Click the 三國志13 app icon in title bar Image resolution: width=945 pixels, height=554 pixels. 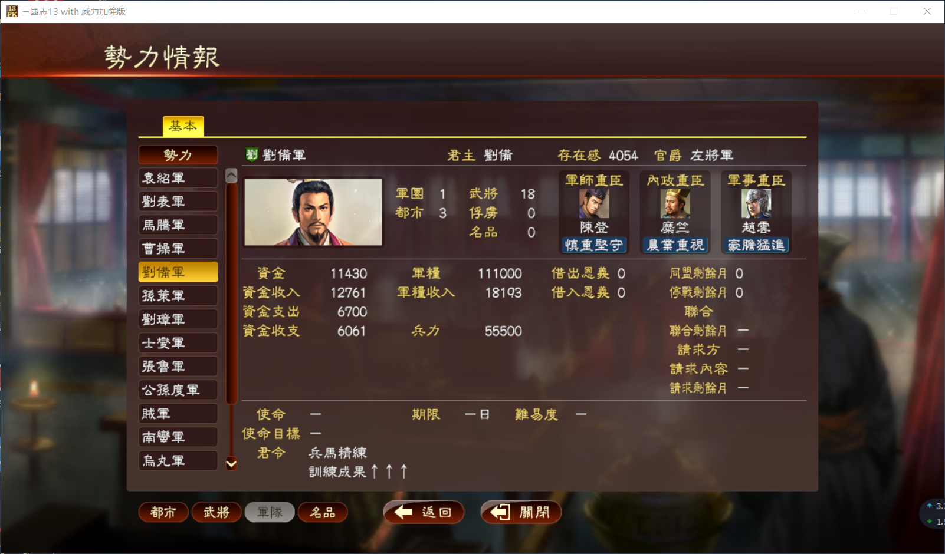pyautogui.click(x=11, y=11)
